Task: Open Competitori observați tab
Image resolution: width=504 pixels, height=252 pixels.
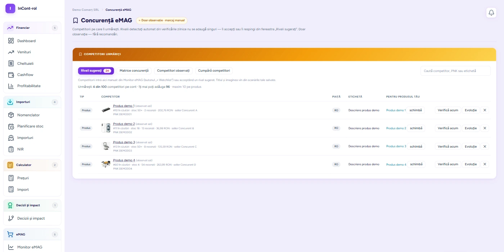Action: (x=173, y=71)
